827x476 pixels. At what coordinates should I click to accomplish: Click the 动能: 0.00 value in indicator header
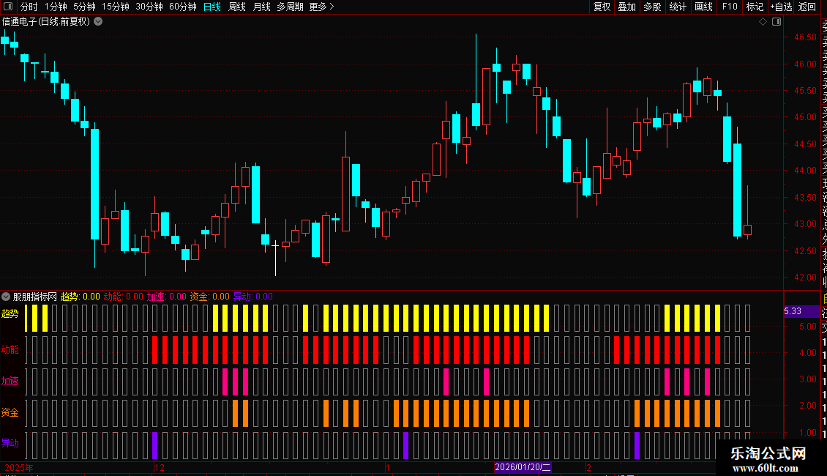tap(124, 297)
